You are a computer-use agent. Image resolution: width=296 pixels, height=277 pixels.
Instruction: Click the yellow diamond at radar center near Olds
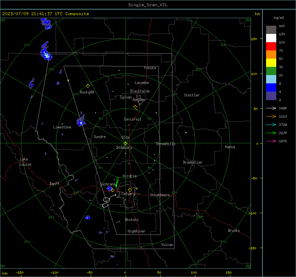tap(125, 143)
